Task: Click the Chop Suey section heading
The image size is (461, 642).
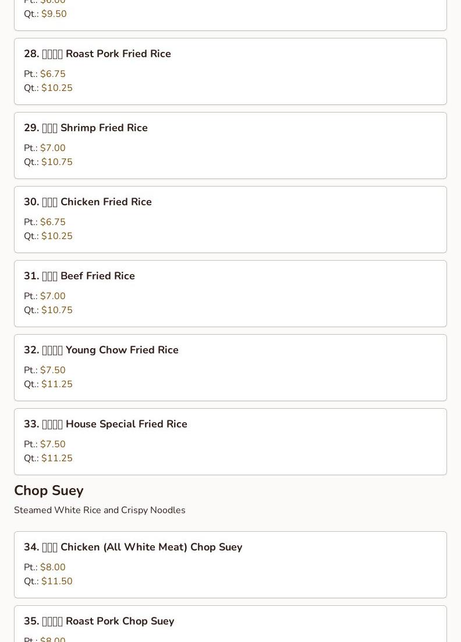Action: tap(49, 490)
